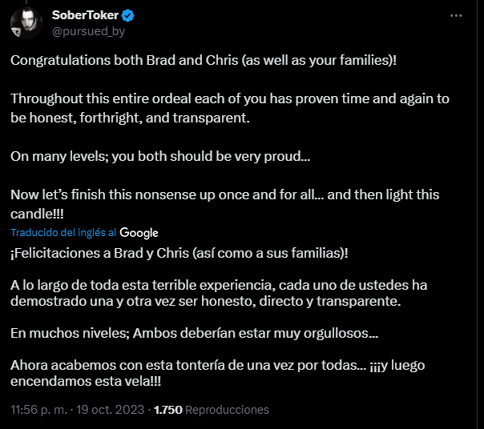Click the "Reproducciones" views label
The image size is (484, 429).
click(x=228, y=409)
